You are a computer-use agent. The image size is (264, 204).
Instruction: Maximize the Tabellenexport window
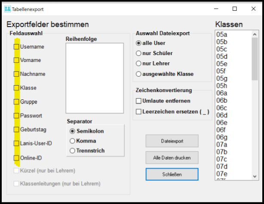point(234,9)
